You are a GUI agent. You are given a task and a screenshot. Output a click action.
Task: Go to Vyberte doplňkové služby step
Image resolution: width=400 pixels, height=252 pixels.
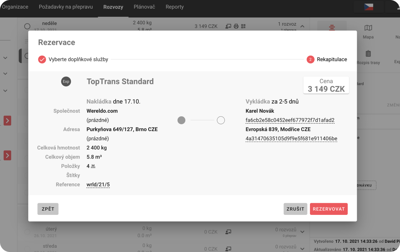pos(78,59)
